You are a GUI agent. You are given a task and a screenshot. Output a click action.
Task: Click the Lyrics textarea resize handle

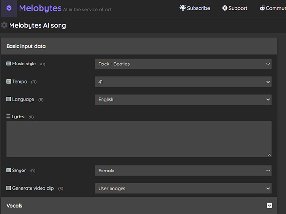(269, 155)
